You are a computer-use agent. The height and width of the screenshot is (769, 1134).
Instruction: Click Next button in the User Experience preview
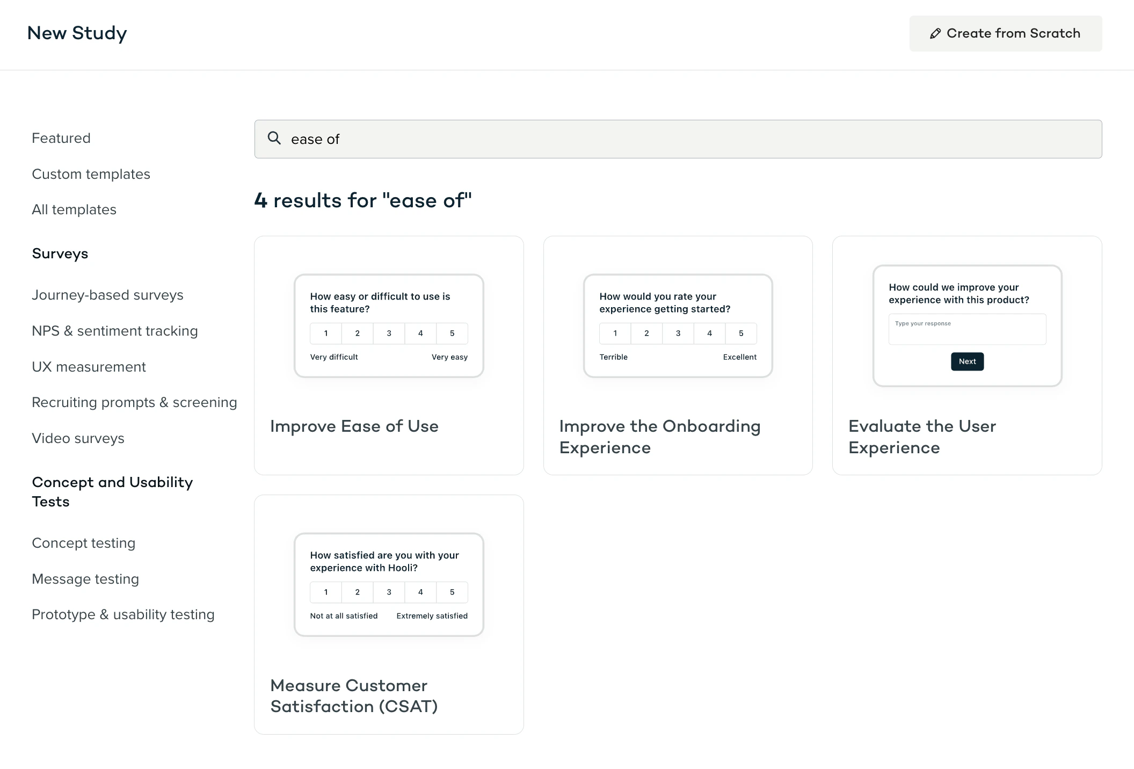pyautogui.click(x=967, y=361)
